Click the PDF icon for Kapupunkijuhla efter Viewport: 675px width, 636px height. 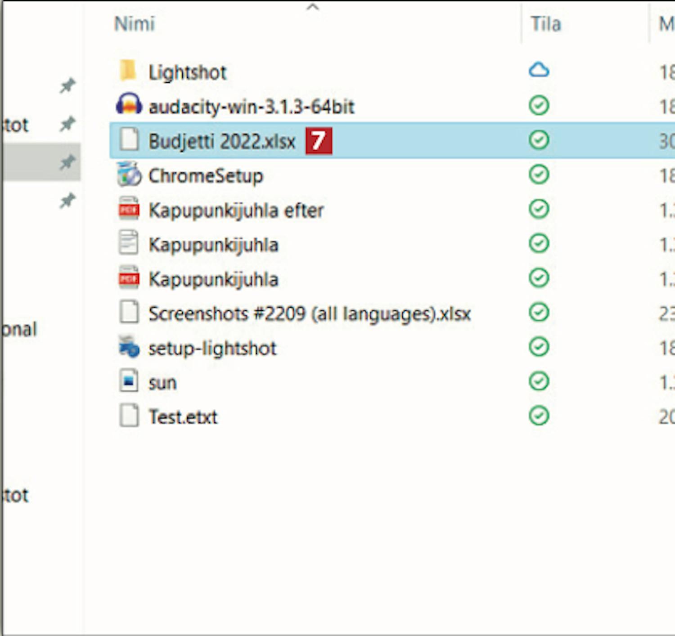tap(129, 209)
